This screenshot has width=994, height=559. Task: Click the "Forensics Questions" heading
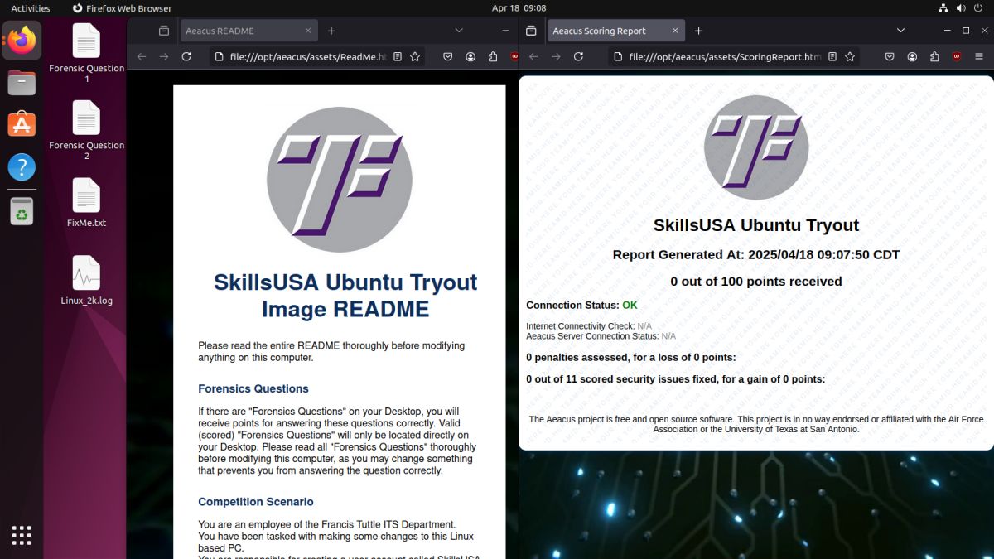253,388
